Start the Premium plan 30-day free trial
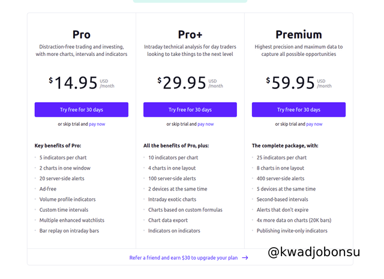This screenshot has height=279, width=384. click(x=298, y=109)
